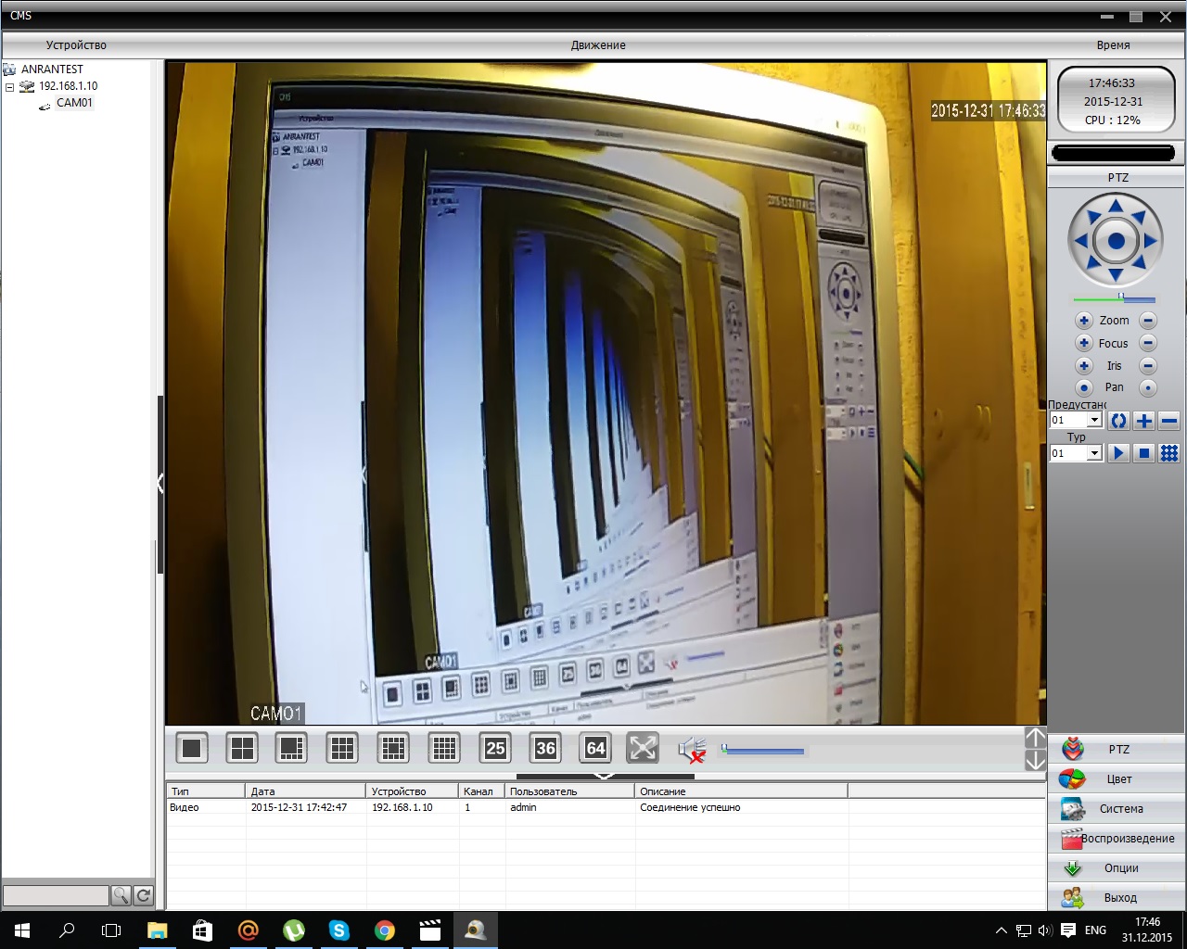Increase Zoom with plus button
This screenshot has height=949, width=1187.
click(x=1083, y=321)
